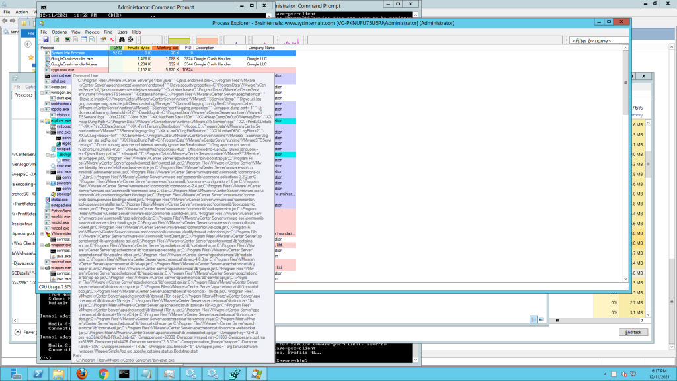Open the Process menu

(x=93, y=32)
